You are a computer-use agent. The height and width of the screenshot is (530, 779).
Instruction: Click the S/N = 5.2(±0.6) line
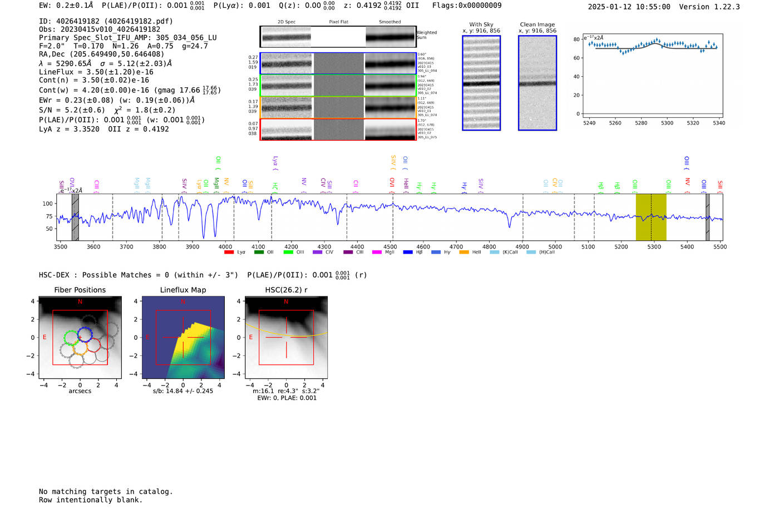tap(107, 110)
